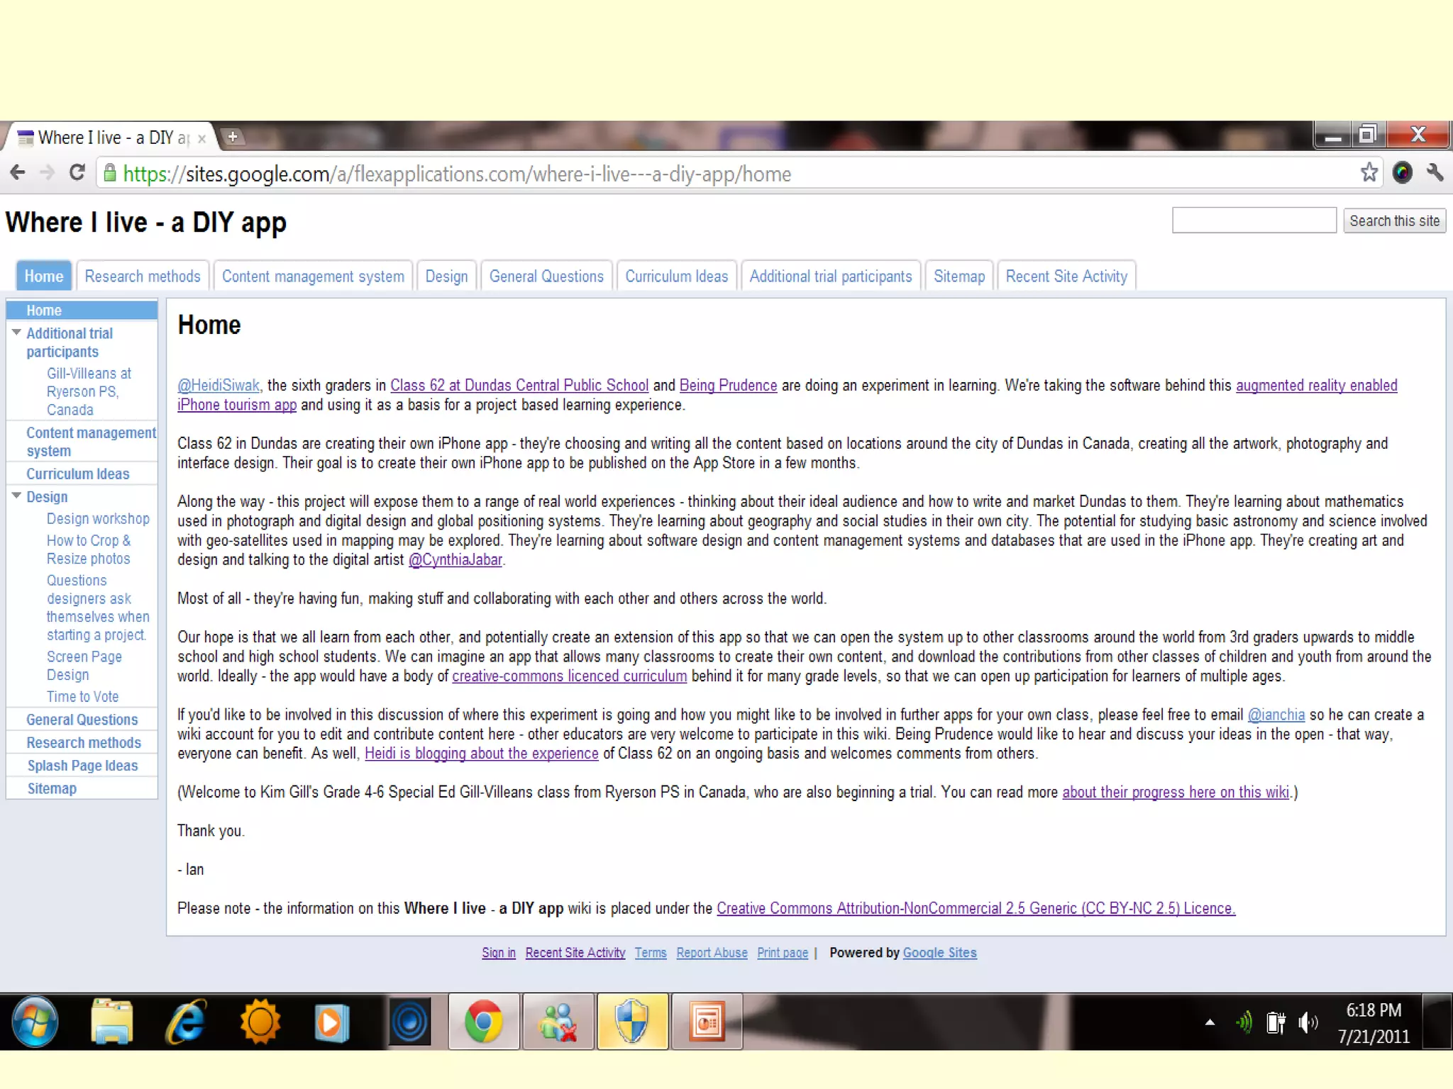Follow the @HeidiSiwak link
1453x1089 pixels.
219,386
